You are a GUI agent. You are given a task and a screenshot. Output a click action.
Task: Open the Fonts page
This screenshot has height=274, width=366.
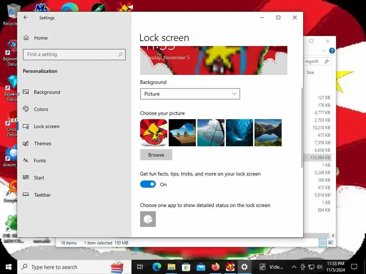(34, 161)
